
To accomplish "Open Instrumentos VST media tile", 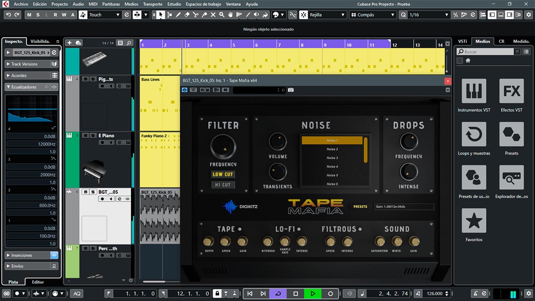I will point(474,91).
